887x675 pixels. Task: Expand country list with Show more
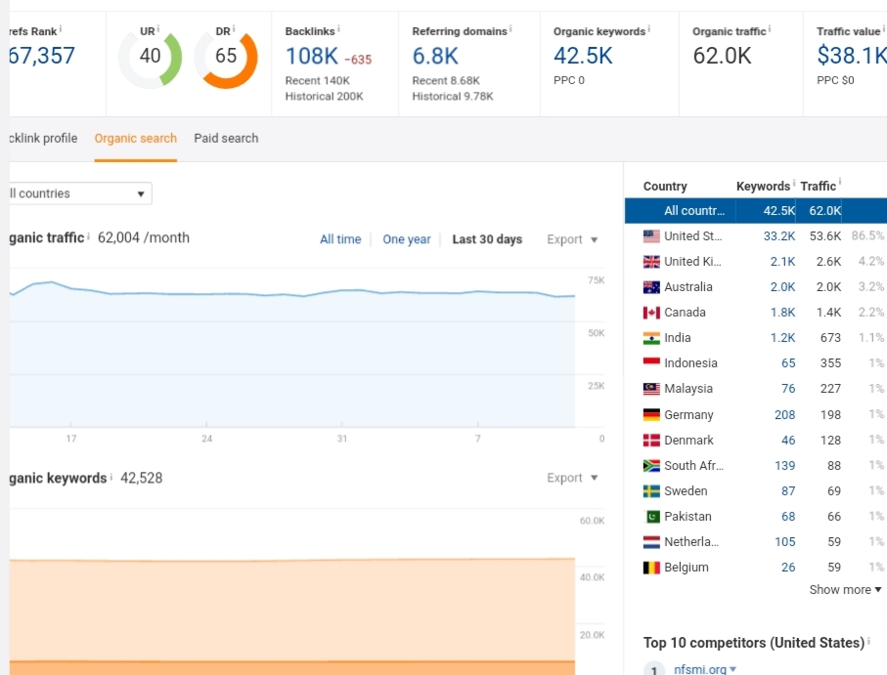pos(845,590)
